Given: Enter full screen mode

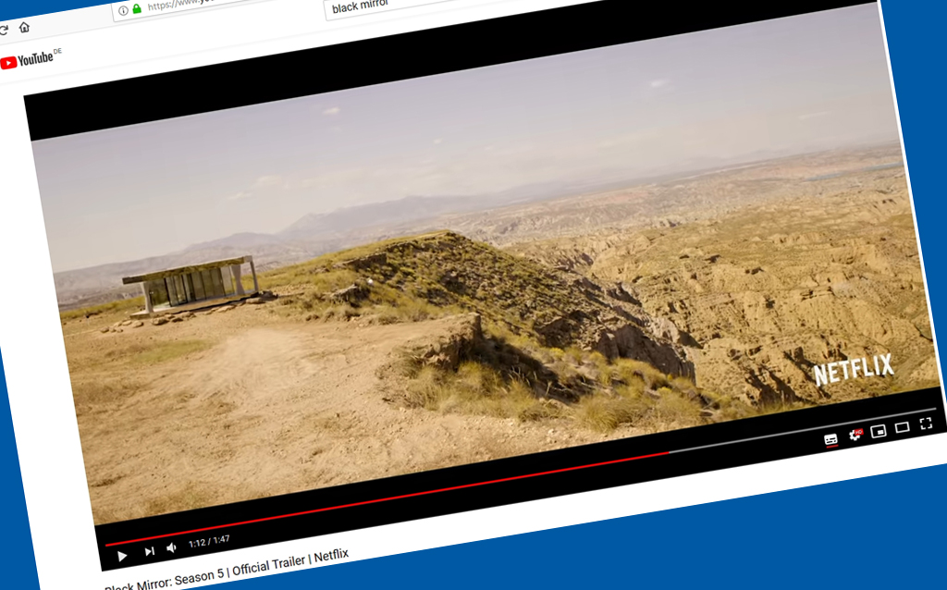Looking at the screenshot, I should [x=926, y=424].
